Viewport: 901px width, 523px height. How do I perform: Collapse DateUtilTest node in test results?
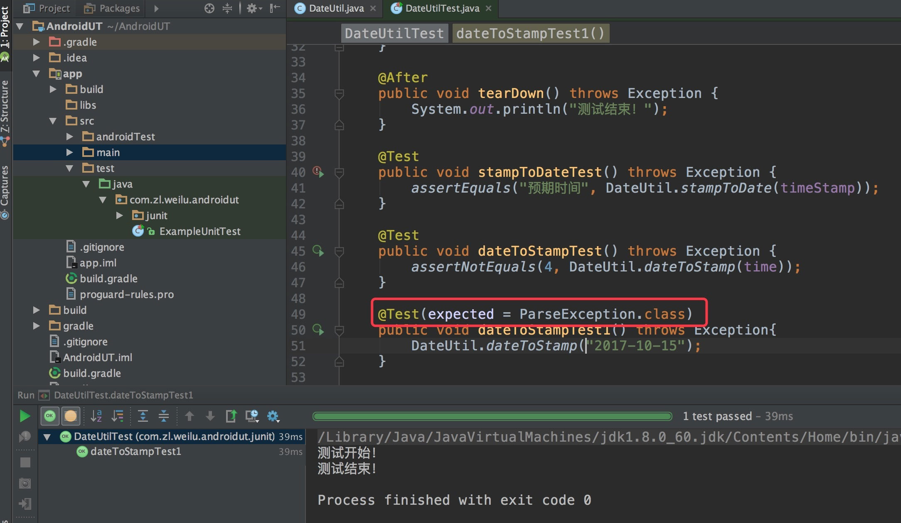pyautogui.click(x=47, y=437)
